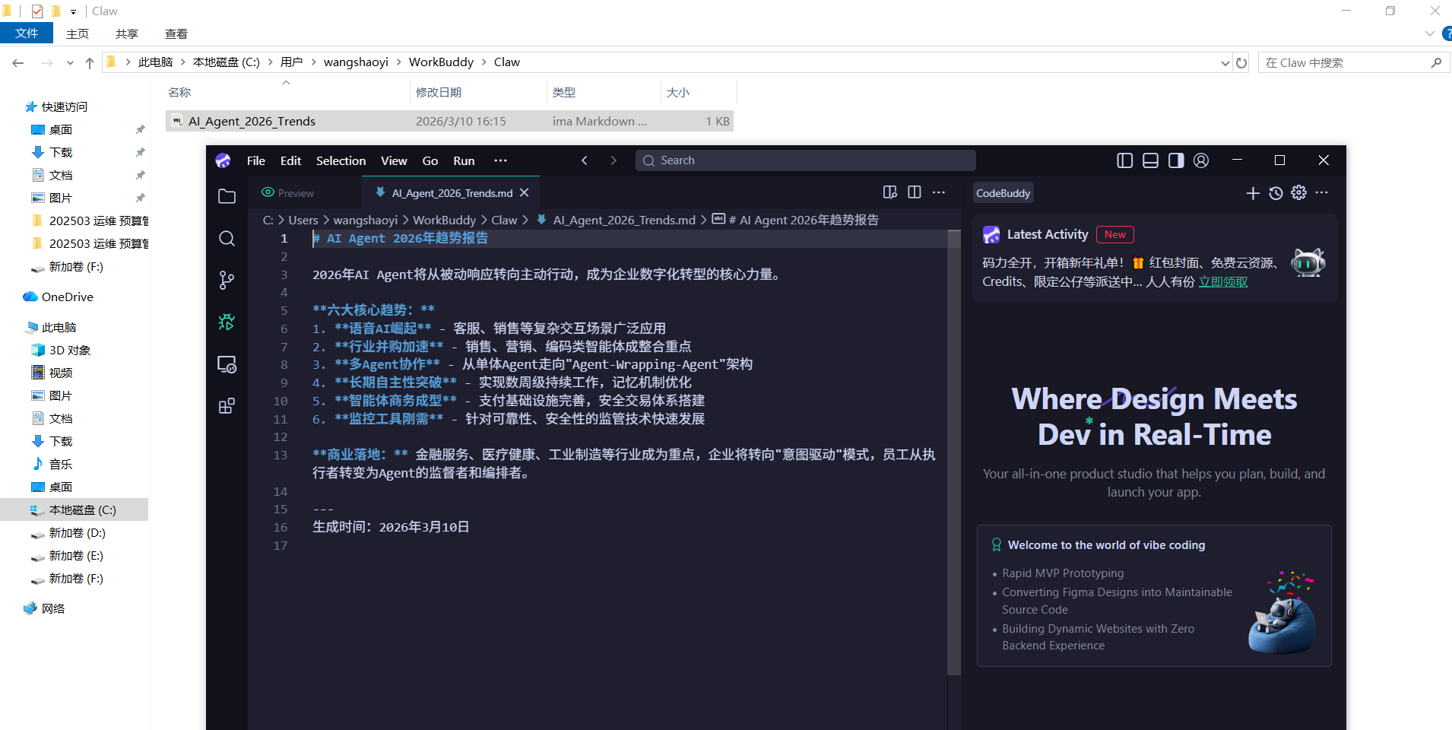
Task: Open CodeBuddy panel settings gear
Action: [1299, 192]
